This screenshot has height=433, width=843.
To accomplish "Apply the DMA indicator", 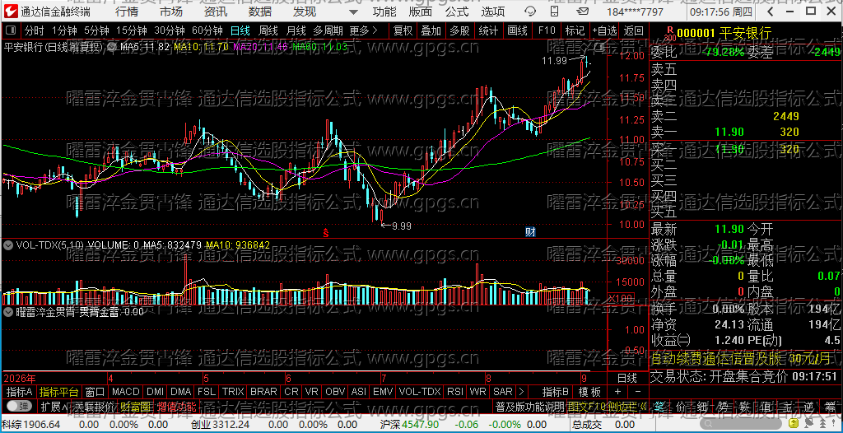I will (181, 391).
